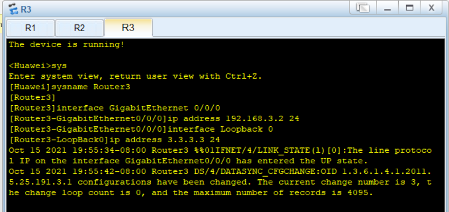
Task: Click the "ip address 3.3.3.3 24" line
Action: pos(115,140)
